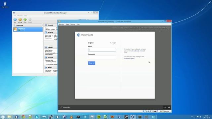Screen dimensions: 212x119
Task: Click the blue Sign in button
Action: (92, 63)
